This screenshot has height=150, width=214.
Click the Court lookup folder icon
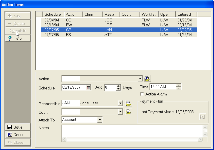point(129,112)
